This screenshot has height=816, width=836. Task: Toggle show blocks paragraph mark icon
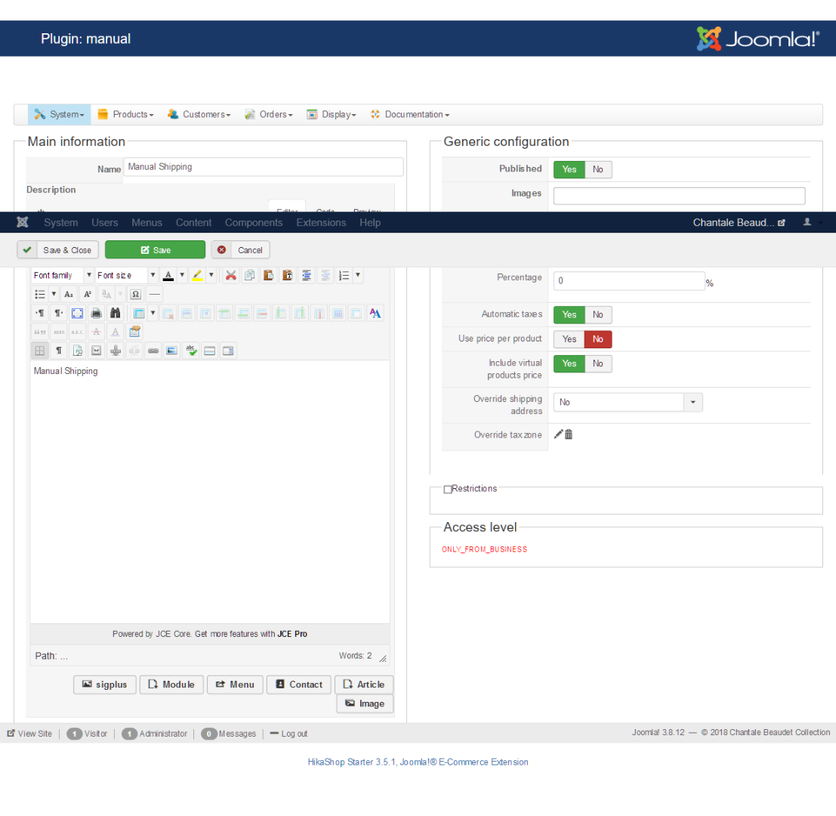[59, 351]
